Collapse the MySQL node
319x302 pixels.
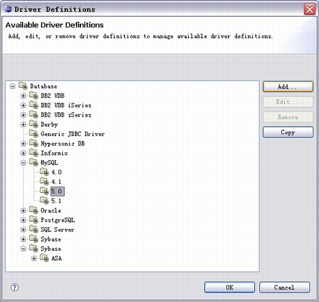pos(23,163)
